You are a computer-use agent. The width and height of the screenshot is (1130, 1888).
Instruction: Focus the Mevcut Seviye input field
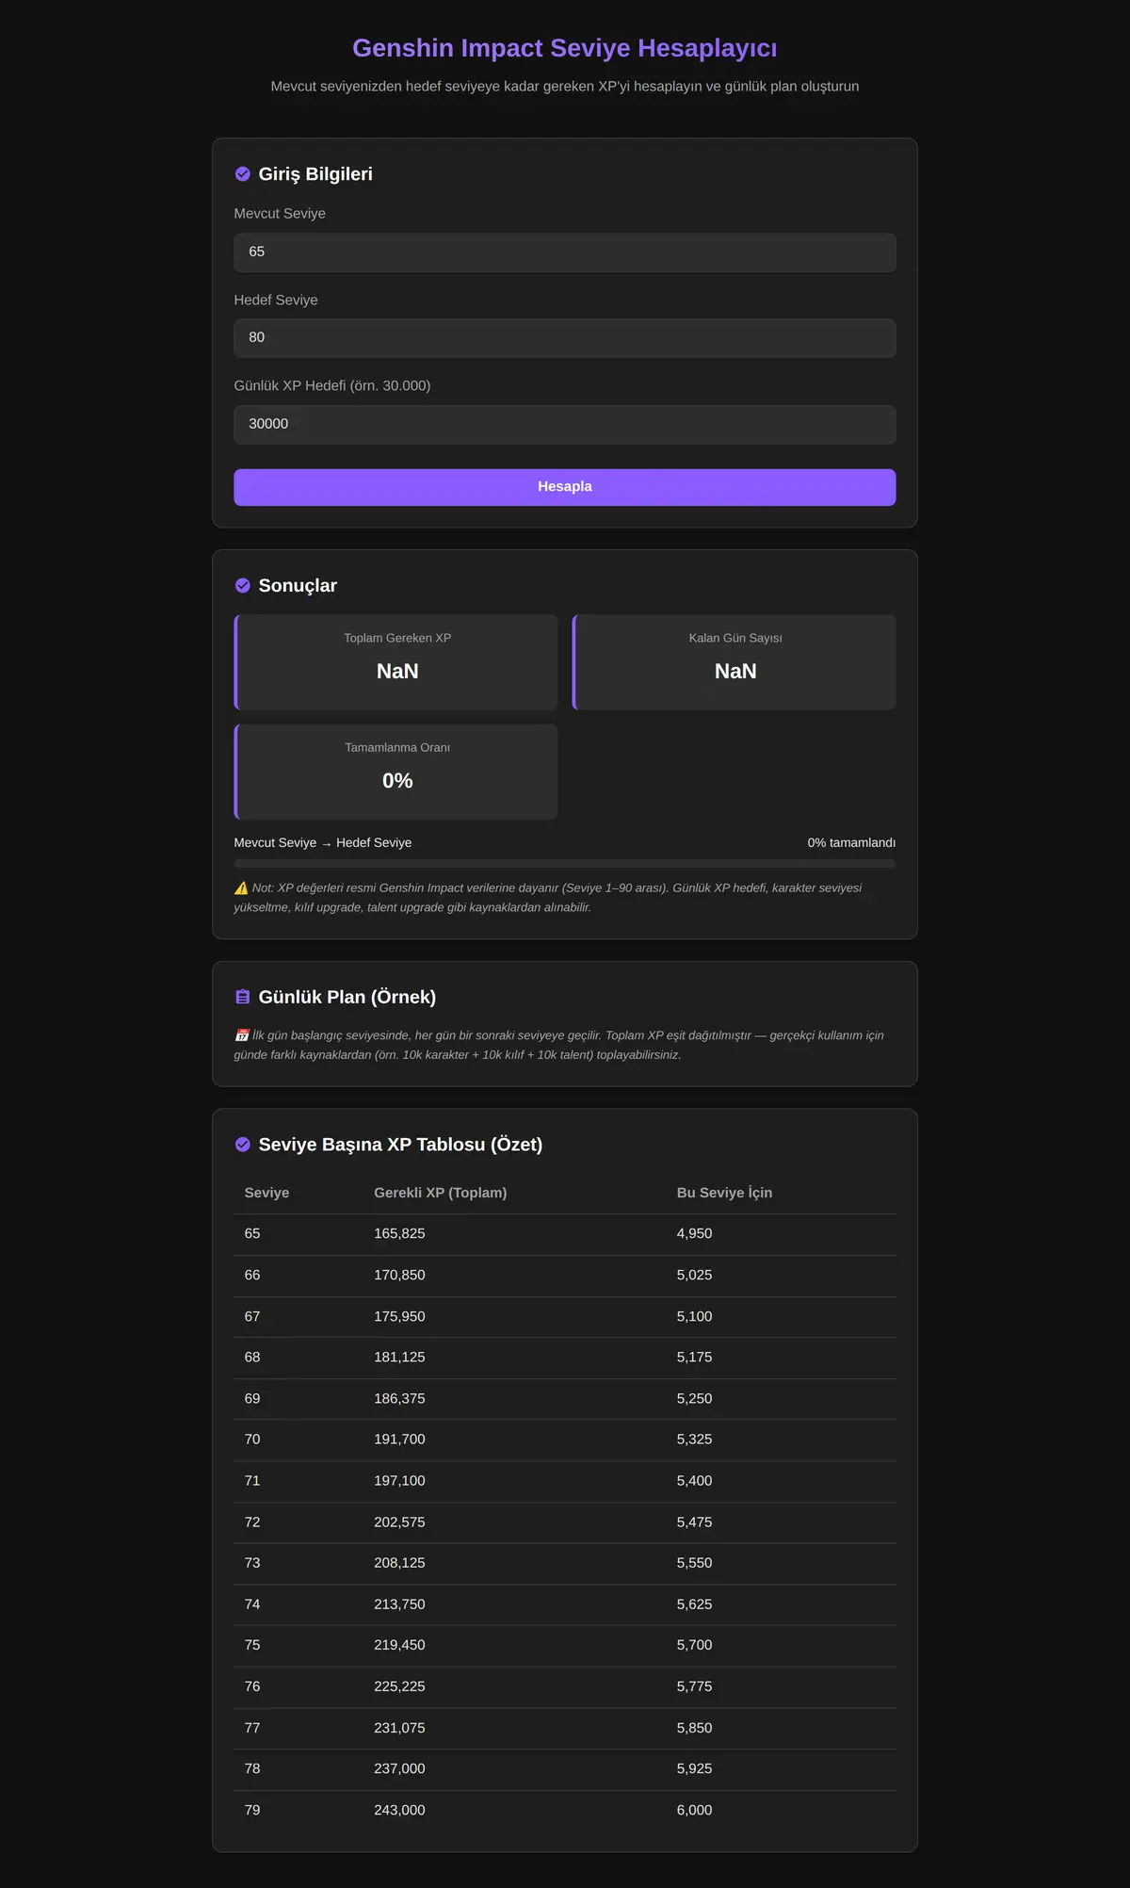(565, 252)
